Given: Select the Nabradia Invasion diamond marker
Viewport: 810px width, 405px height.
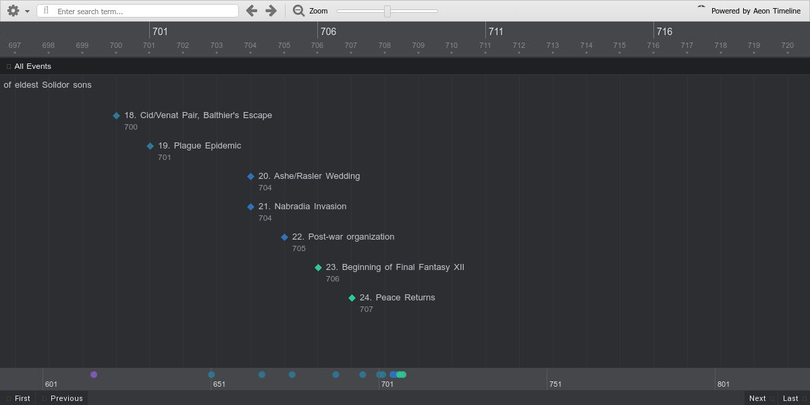Looking at the screenshot, I should (250, 207).
